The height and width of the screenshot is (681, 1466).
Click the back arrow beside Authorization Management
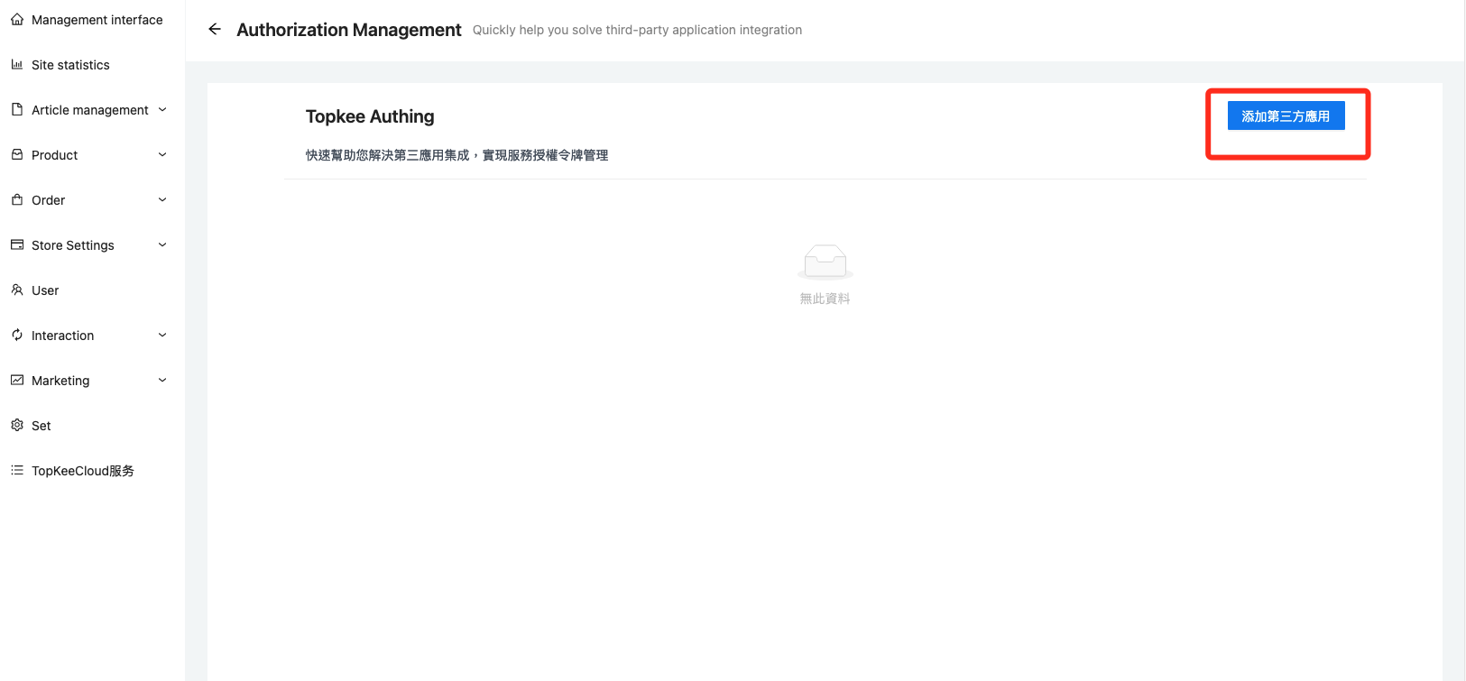pos(215,29)
